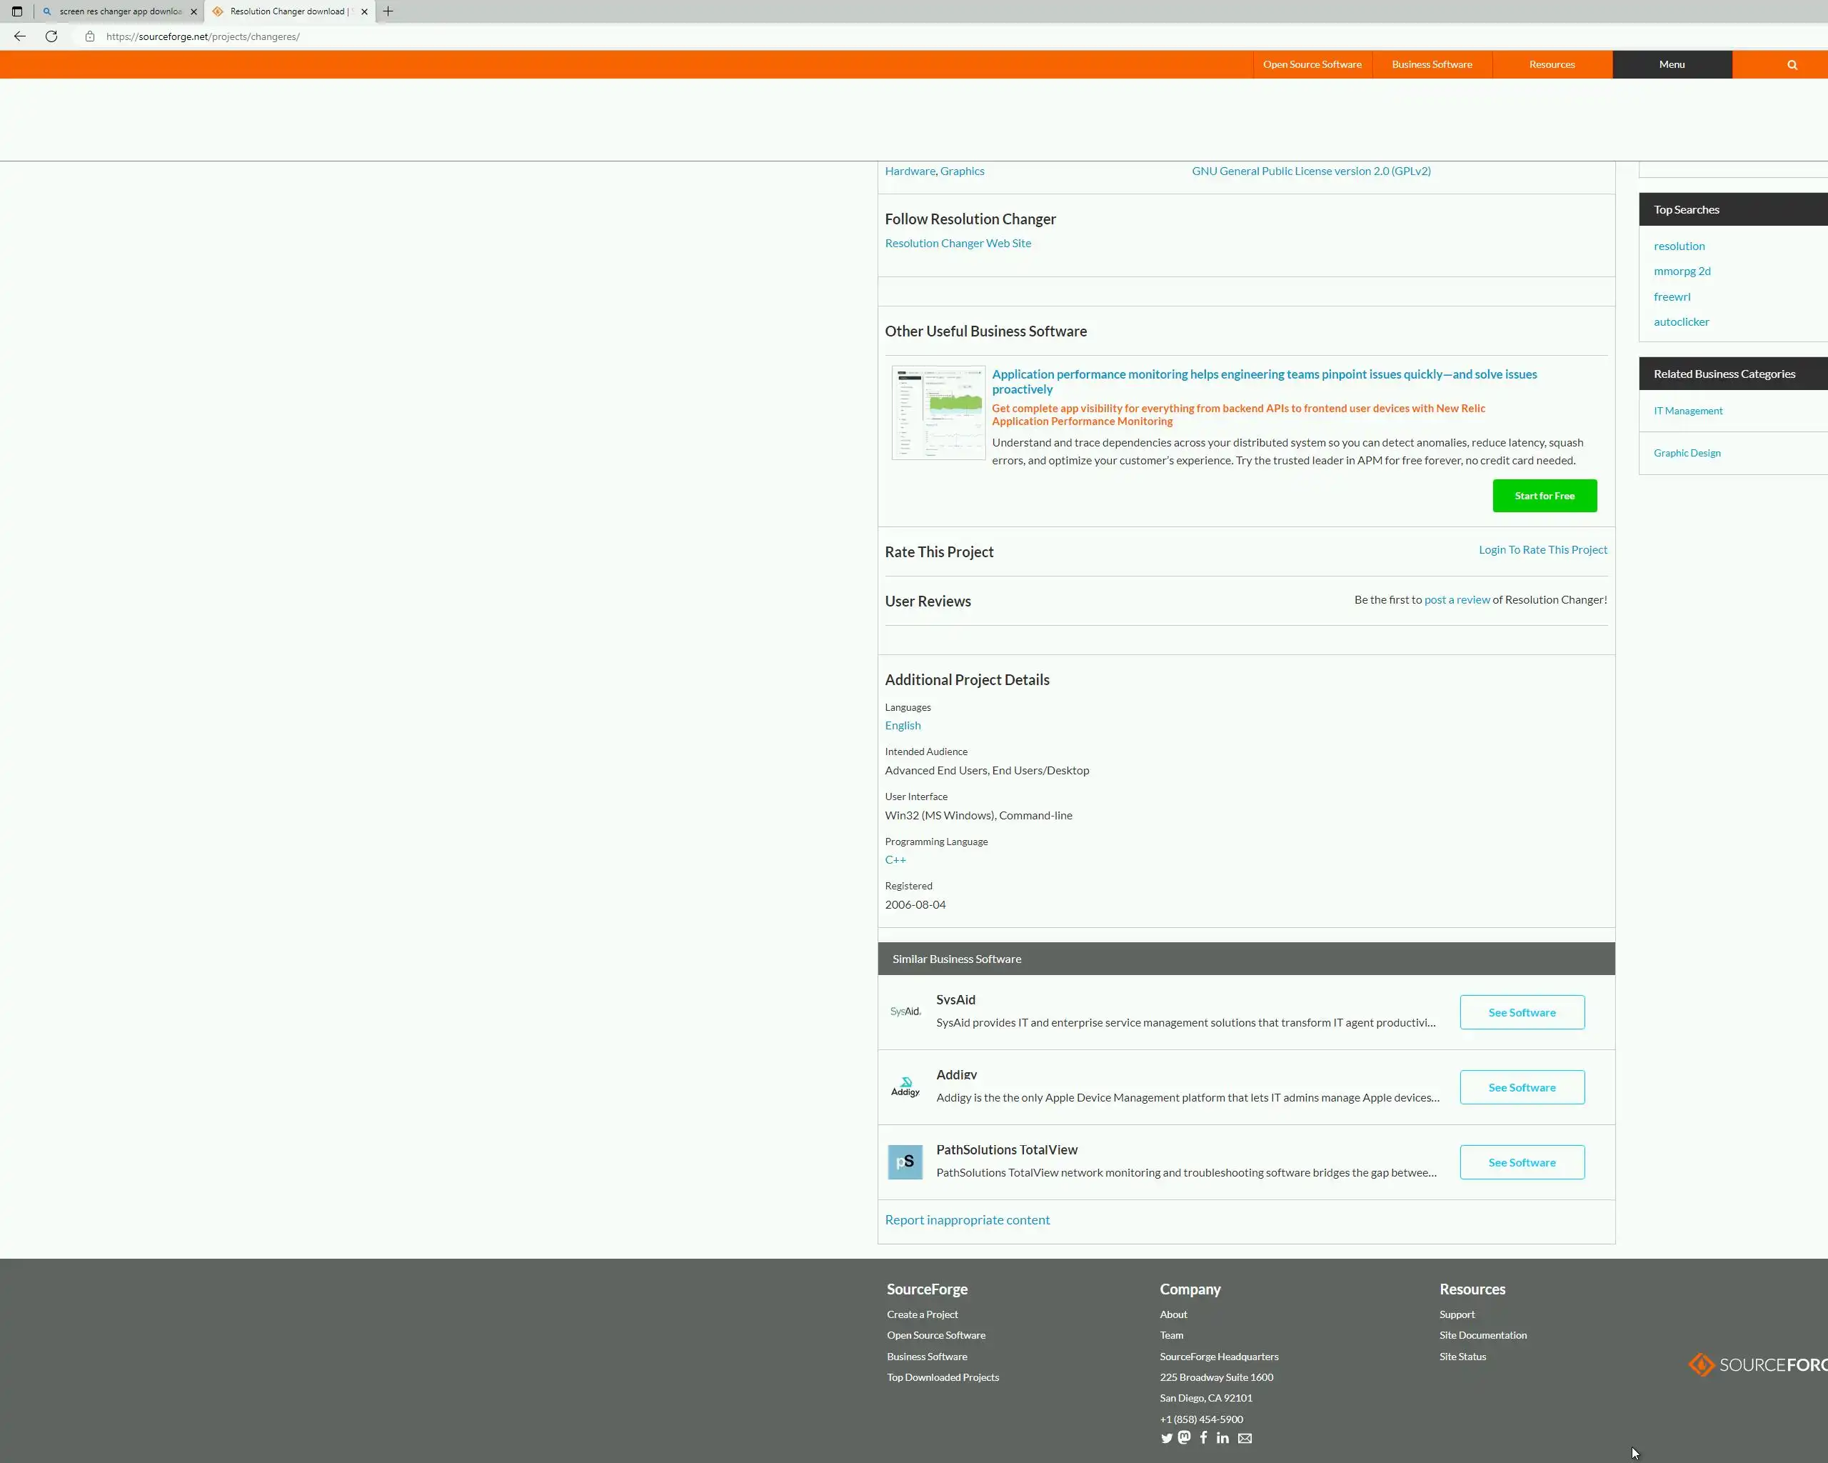1828x1463 pixels.
Task: Expand the Resources header menu
Action: click(x=1552, y=64)
